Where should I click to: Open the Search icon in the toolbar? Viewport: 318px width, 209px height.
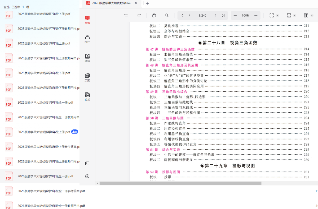167,15
